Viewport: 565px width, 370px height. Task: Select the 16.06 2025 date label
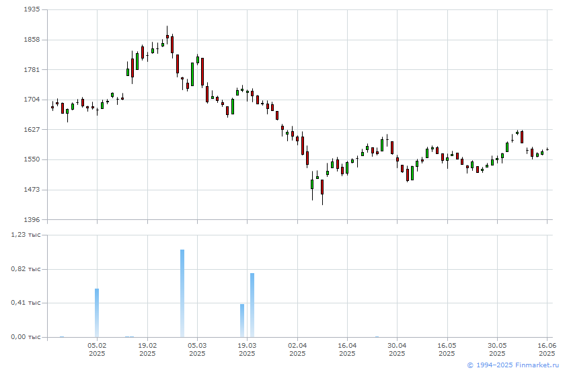point(547,349)
